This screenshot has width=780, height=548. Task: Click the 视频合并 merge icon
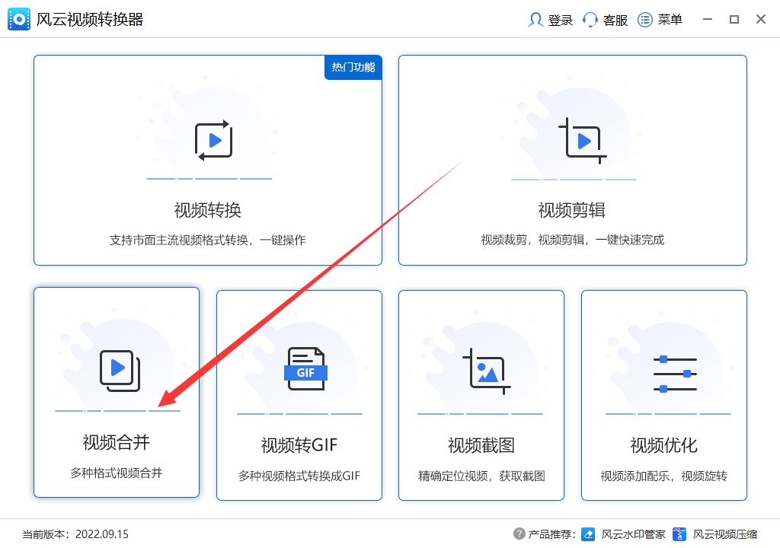coord(120,371)
